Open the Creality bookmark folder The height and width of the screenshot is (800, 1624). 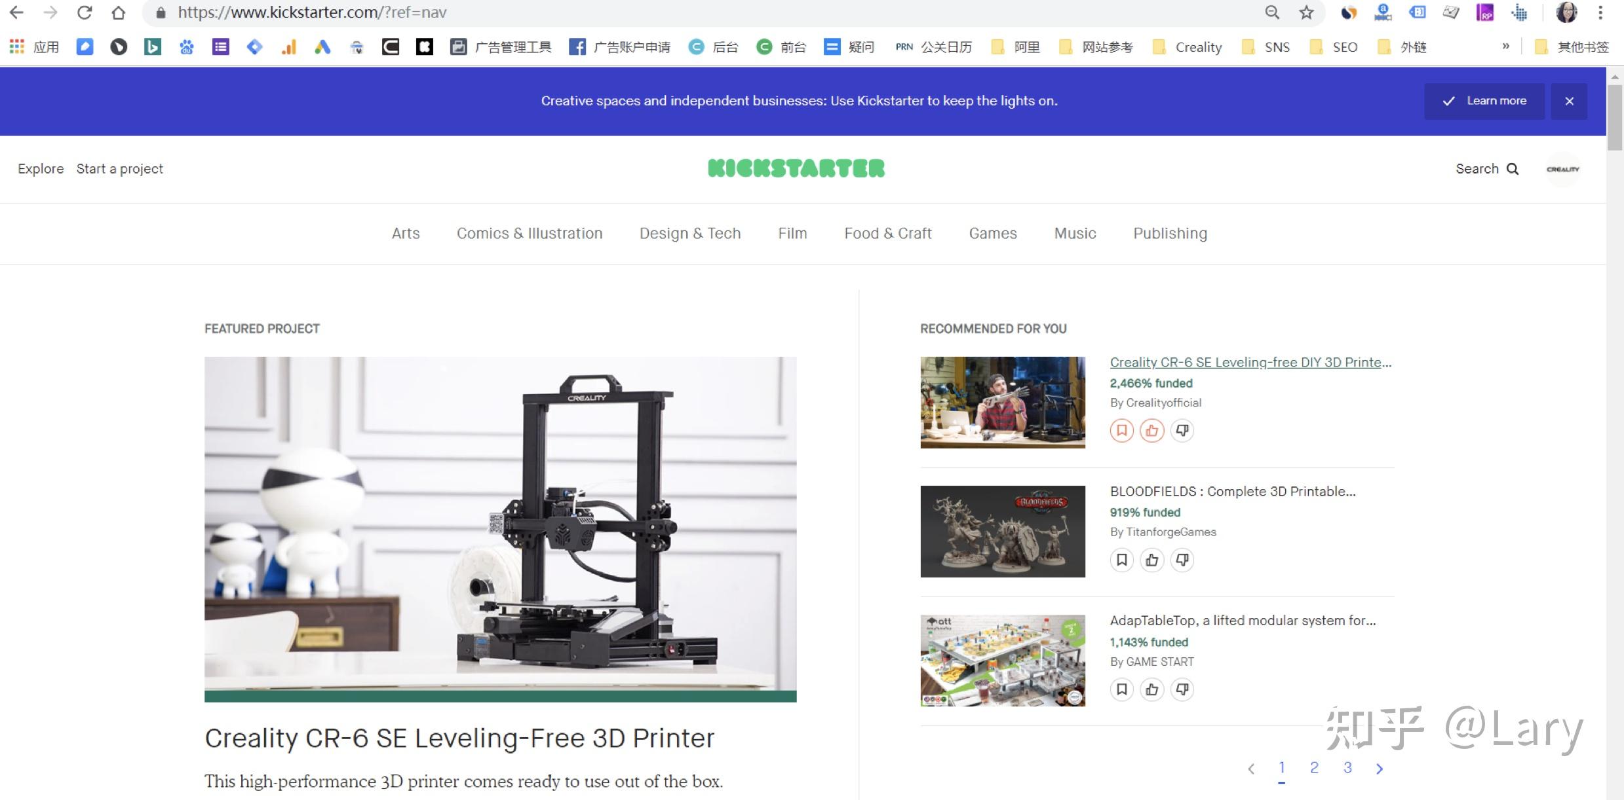1188,47
